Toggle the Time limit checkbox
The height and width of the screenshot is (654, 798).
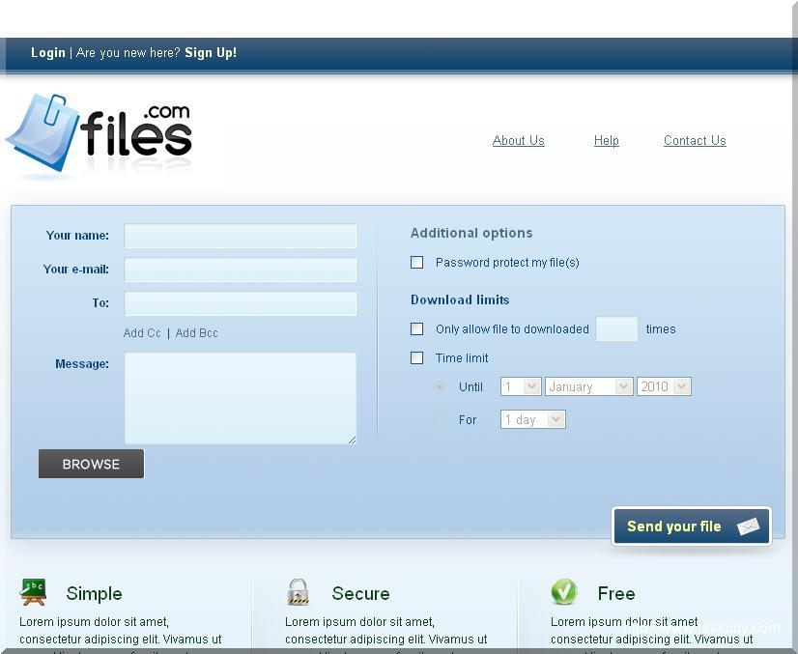pyautogui.click(x=417, y=358)
